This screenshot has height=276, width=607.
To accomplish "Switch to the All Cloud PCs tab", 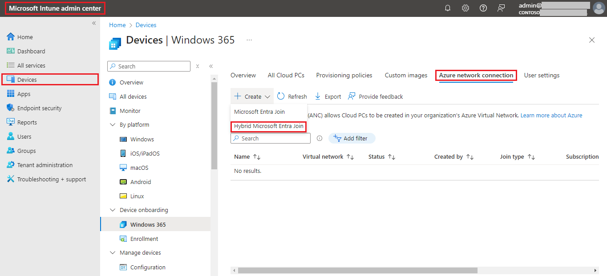I will click(286, 75).
